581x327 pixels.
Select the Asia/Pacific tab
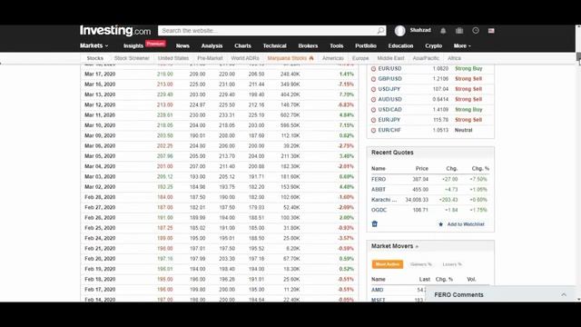tap(426, 58)
